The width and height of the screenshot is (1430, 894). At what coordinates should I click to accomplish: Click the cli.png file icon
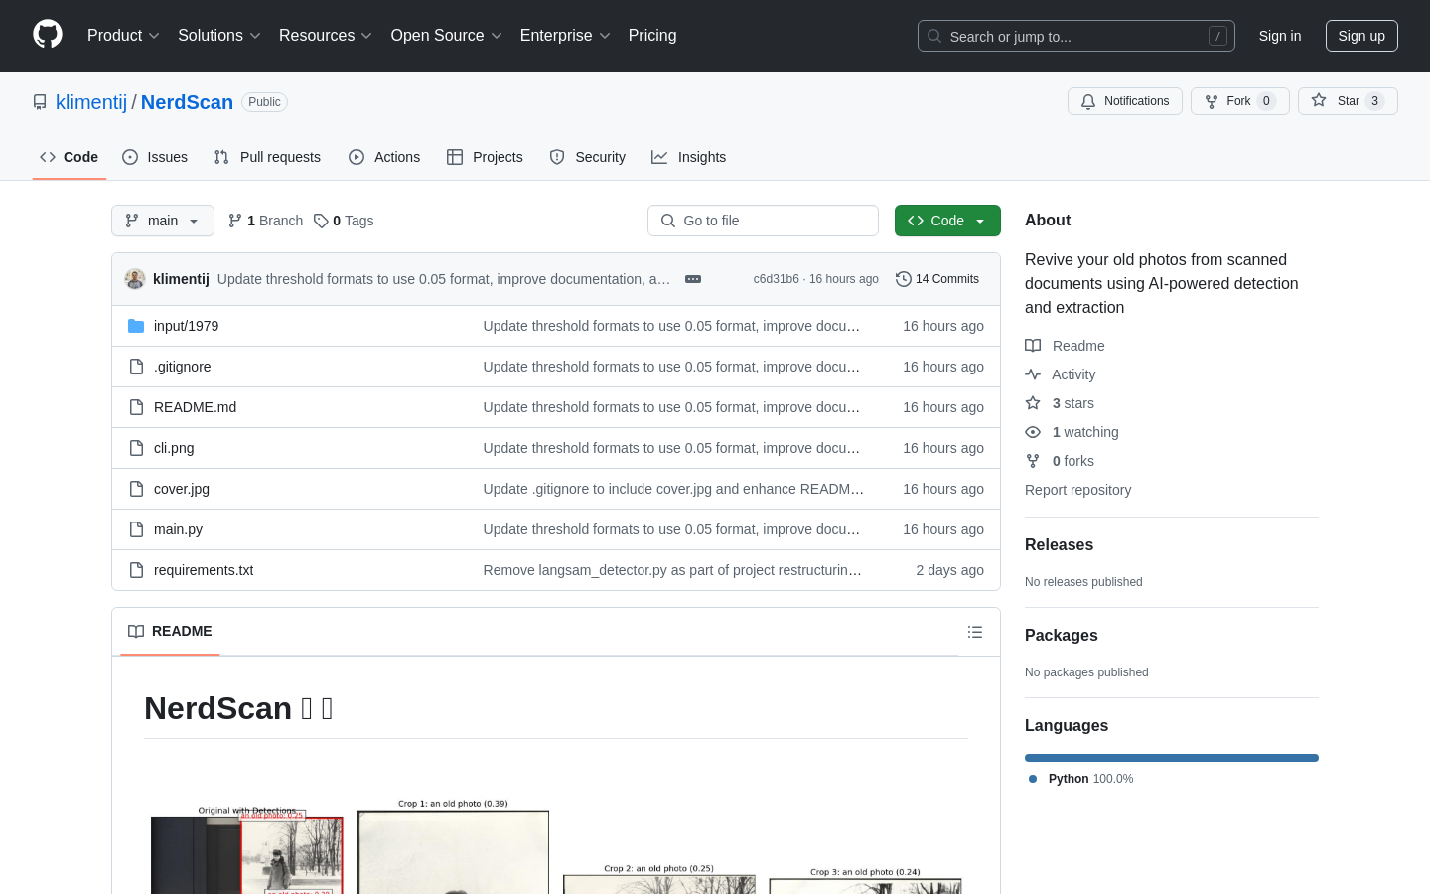[136, 448]
